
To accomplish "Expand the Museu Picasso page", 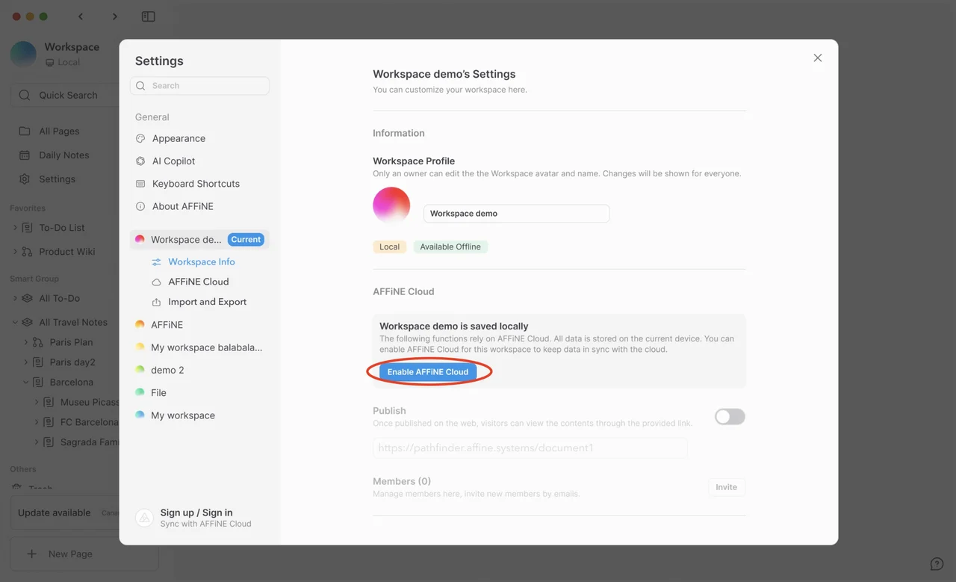I will click(37, 402).
